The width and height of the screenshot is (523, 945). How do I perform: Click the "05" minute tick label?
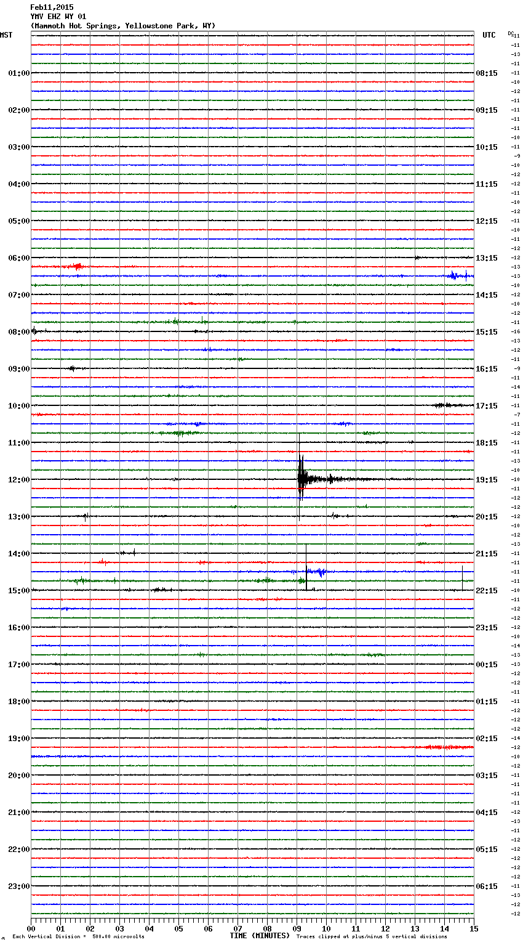point(179,928)
